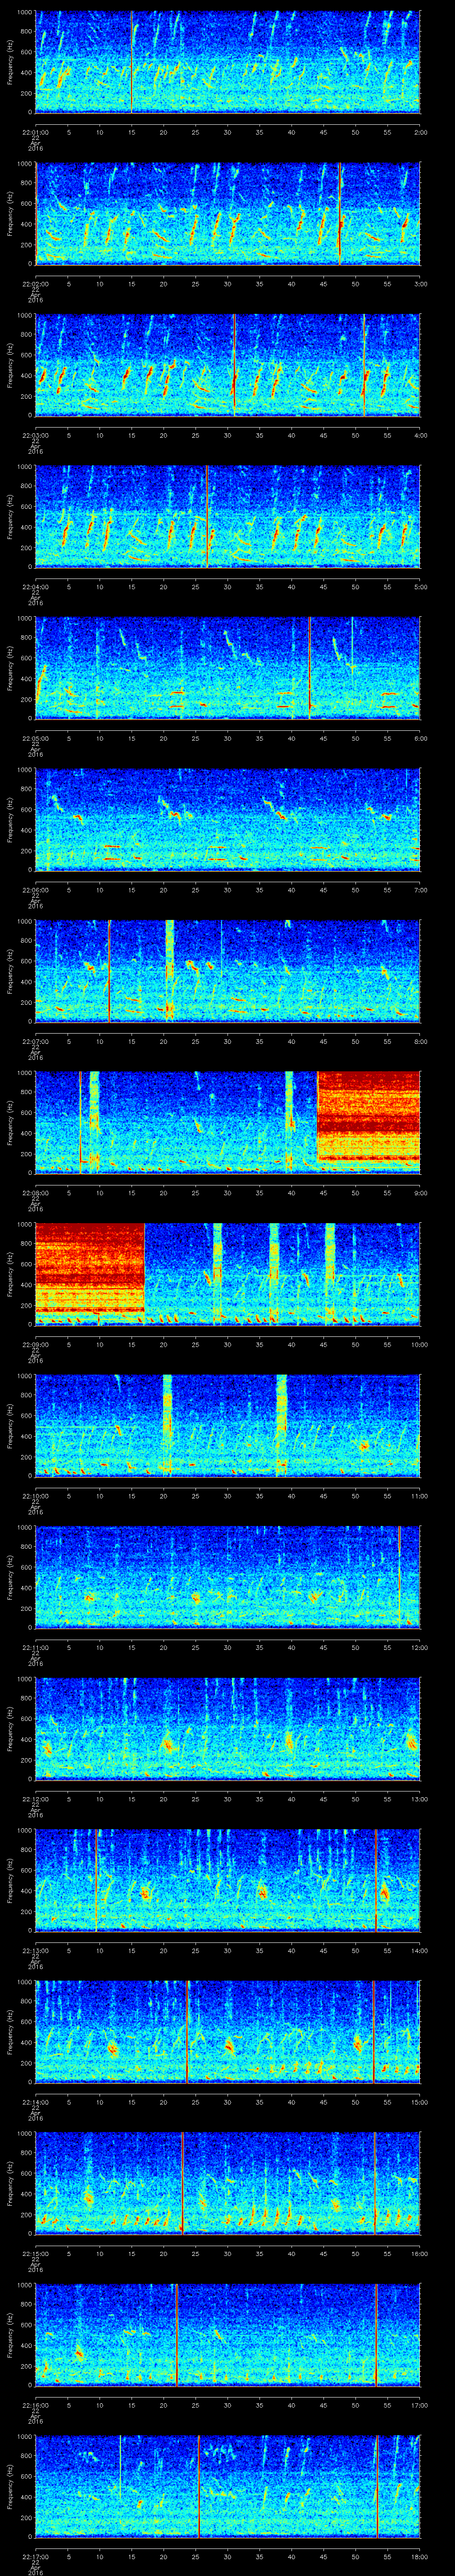Click the cyan burst near 39 seconds in 22:08:00 panel

(x=290, y=1122)
